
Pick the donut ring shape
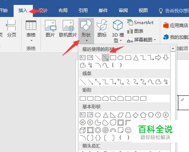tap(98, 130)
